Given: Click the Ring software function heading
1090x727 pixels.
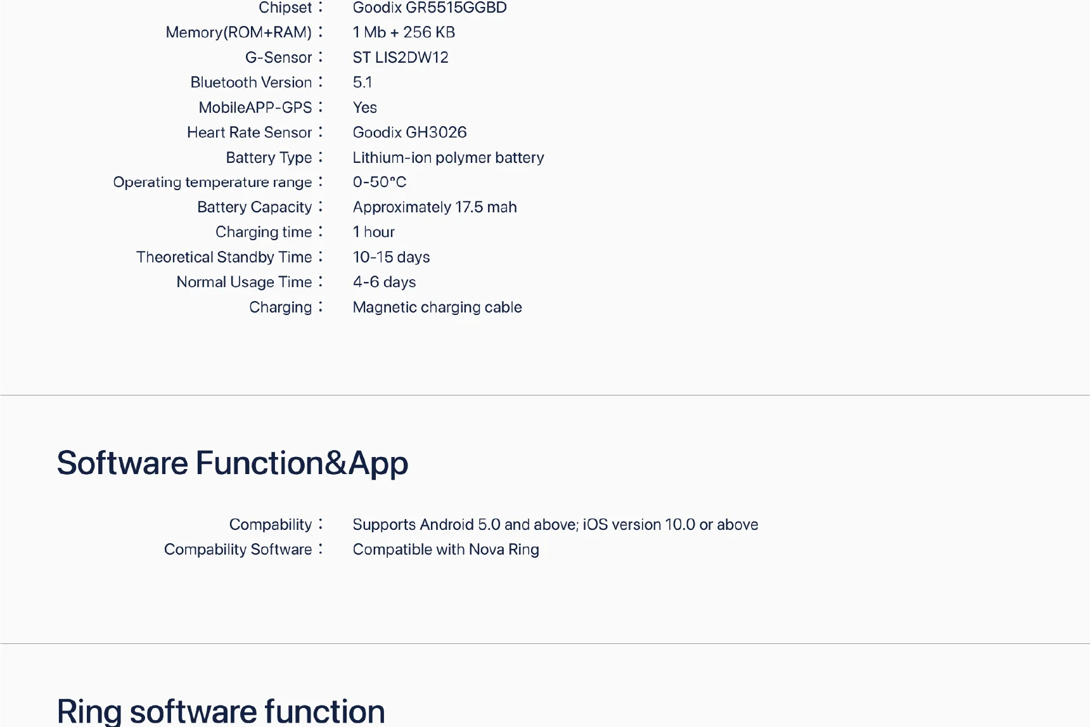Looking at the screenshot, I should click(x=221, y=711).
